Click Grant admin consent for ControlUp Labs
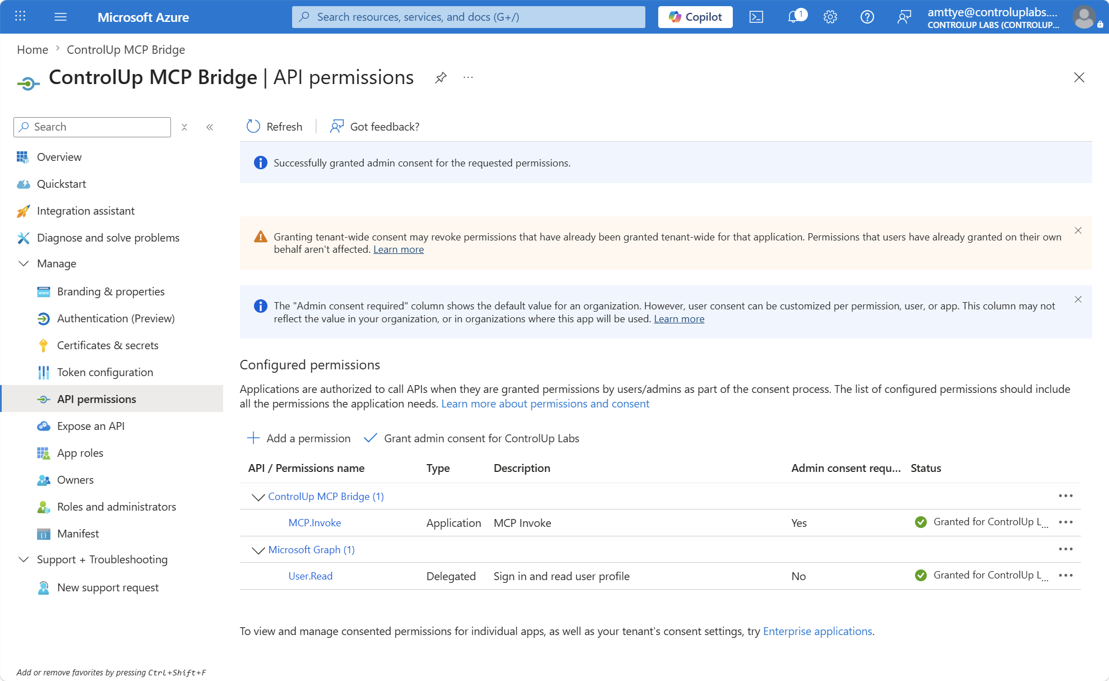The image size is (1109, 681). coord(472,438)
